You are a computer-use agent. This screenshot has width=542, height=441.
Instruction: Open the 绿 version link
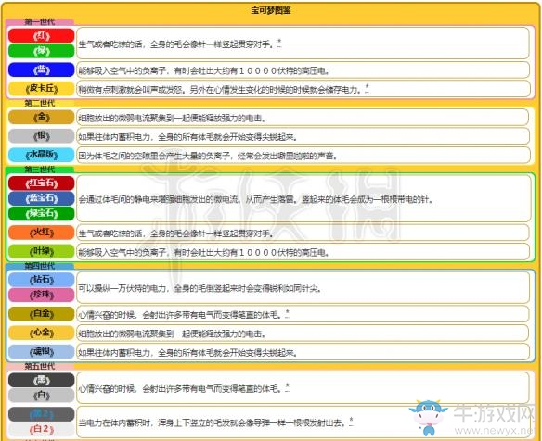(x=42, y=51)
